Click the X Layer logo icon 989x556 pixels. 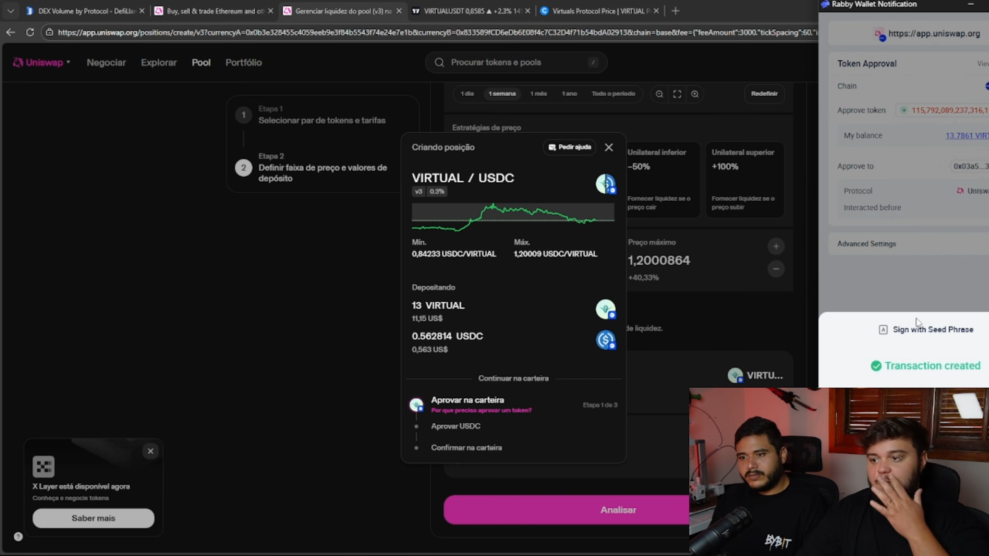(x=44, y=467)
